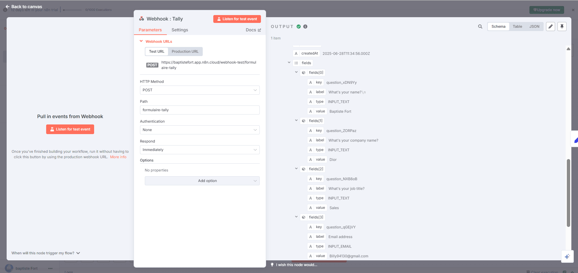Click the executions usage progress bar

pyautogui.click(x=72, y=10)
